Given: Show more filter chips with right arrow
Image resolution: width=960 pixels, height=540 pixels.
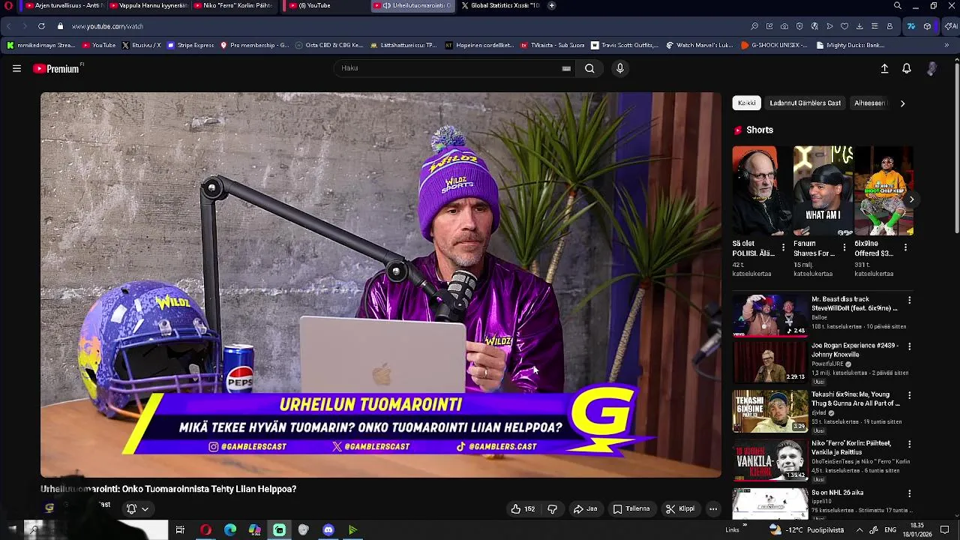Looking at the screenshot, I should [x=902, y=103].
